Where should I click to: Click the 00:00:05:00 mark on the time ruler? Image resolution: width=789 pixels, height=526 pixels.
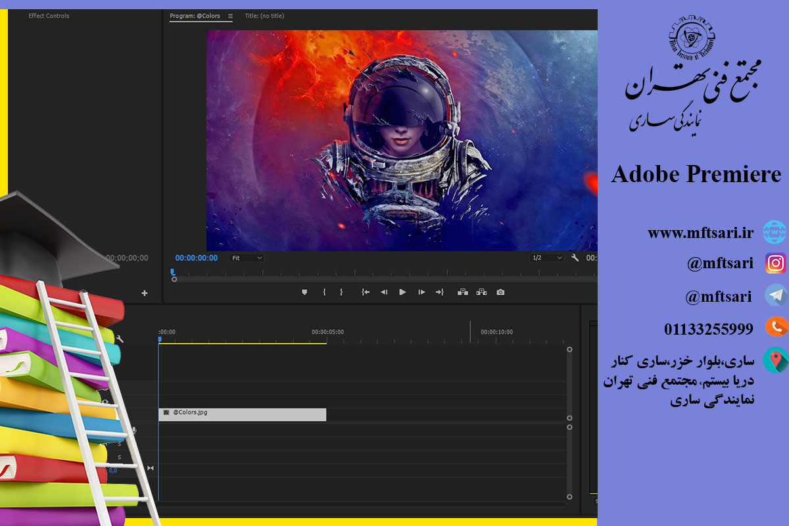point(327,332)
